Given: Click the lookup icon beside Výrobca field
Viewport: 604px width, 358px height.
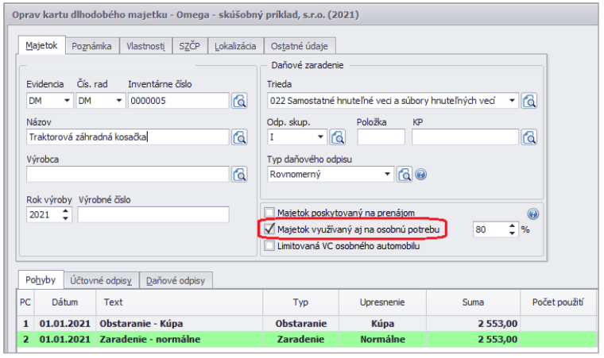Looking at the screenshot, I should [240, 174].
